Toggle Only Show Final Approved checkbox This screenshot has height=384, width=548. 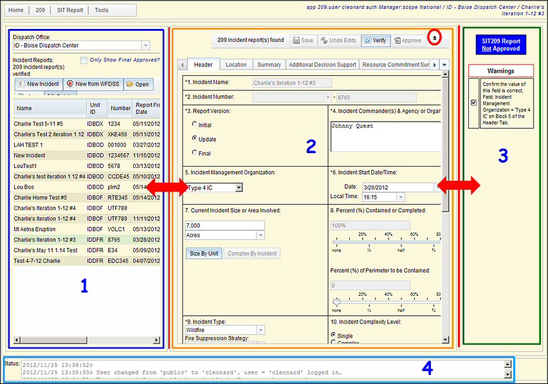pyautogui.click(x=84, y=60)
